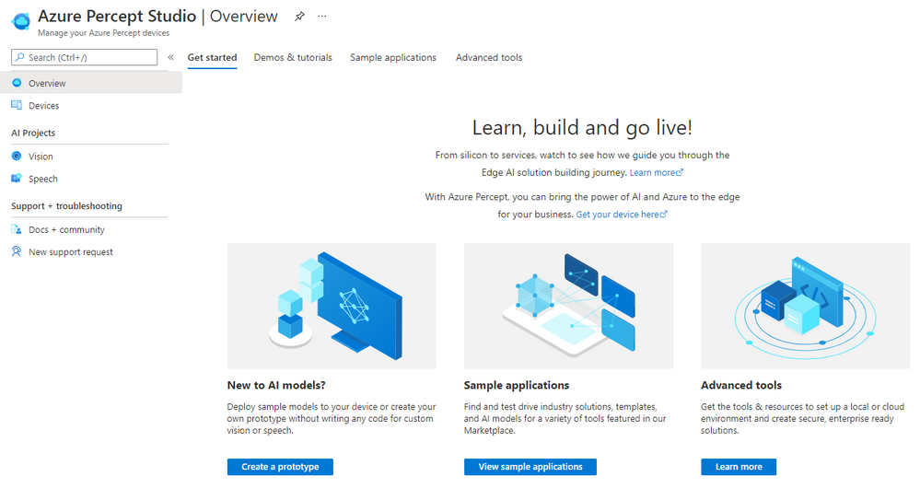The height and width of the screenshot is (488, 920).
Task: Click the Docs + community icon
Action: (x=17, y=229)
